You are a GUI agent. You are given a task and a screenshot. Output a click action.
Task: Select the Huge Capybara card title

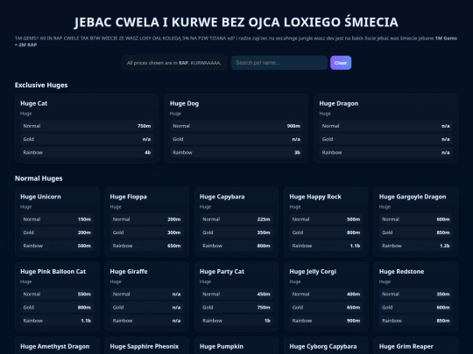click(x=222, y=197)
